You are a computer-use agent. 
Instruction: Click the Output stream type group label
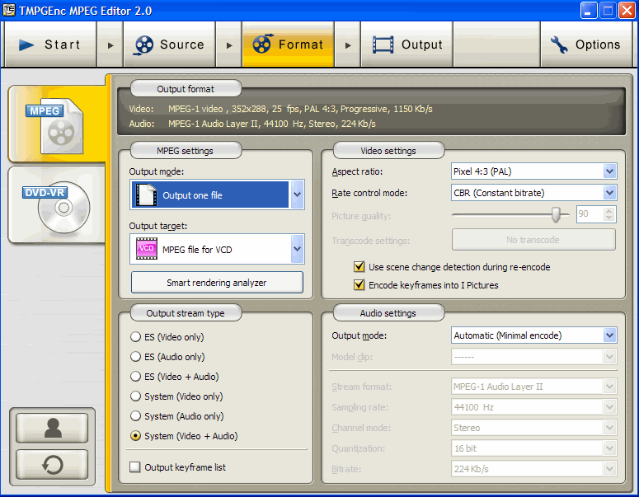pos(186,313)
